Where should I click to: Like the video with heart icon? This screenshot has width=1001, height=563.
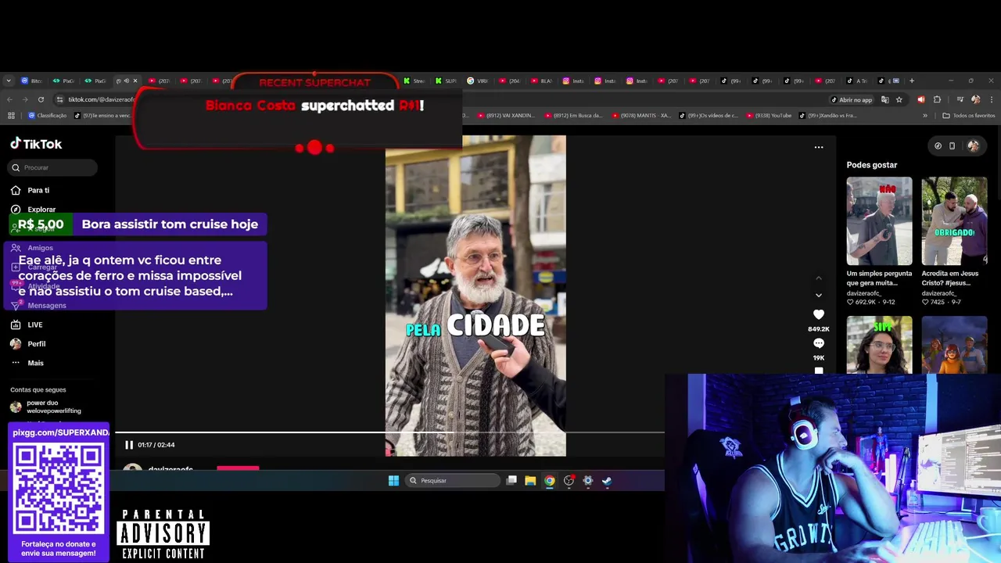pyautogui.click(x=819, y=314)
